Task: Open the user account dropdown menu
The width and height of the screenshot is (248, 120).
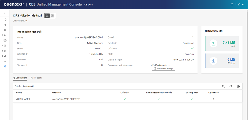Action: (x=241, y=4)
